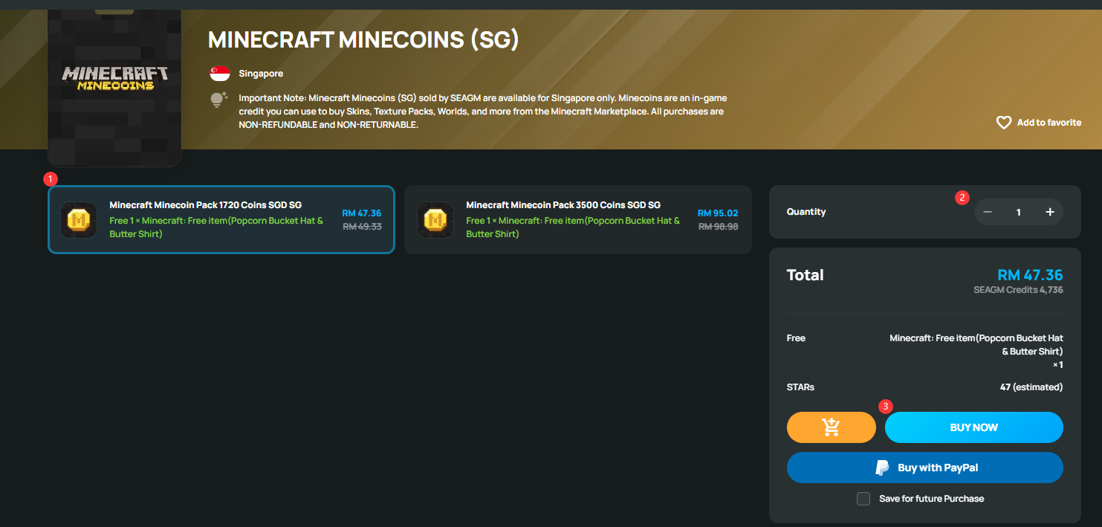The image size is (1102, 527).
Task: Click the Add to favorite text link
Action: (1049, 123)
